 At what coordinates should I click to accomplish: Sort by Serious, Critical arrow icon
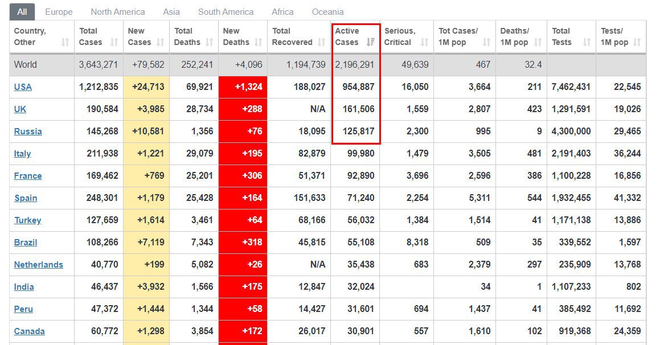point(424,42)
